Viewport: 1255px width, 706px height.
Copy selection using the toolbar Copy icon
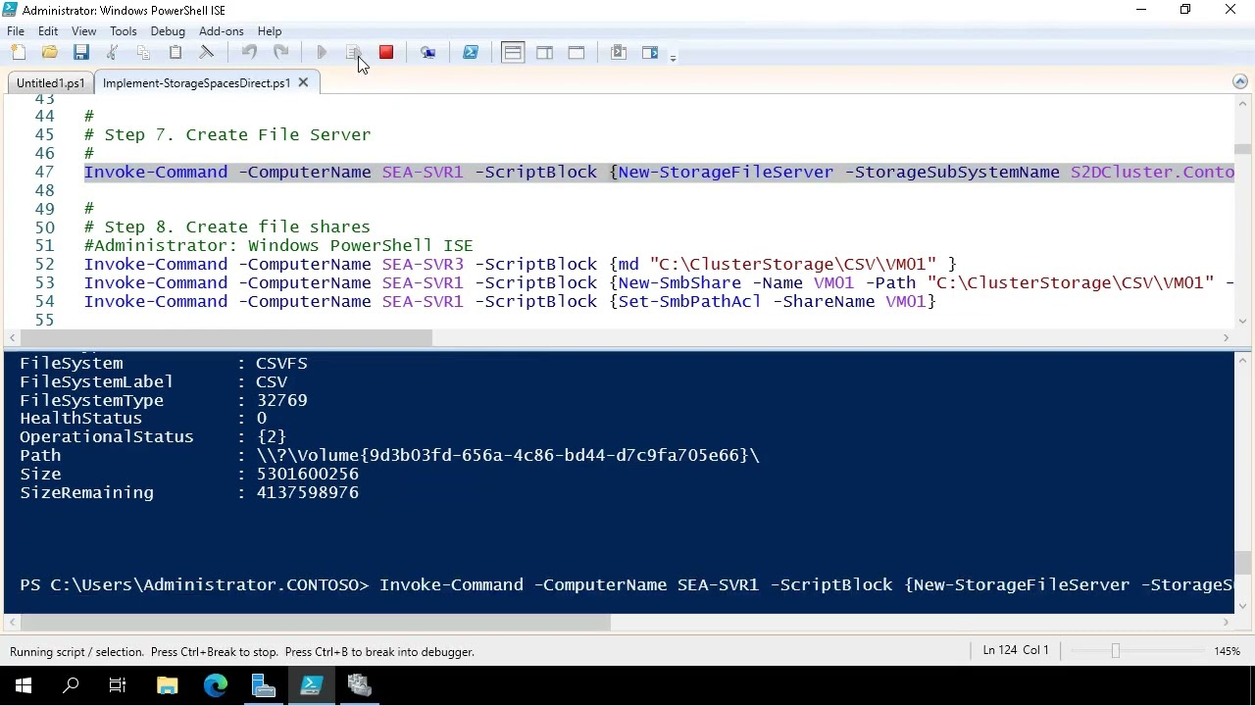144,53
